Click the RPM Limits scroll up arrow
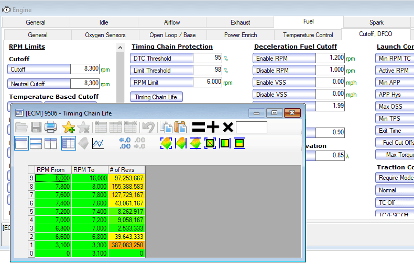The height and width of the screenshot is (265, 414). (120, 48)
